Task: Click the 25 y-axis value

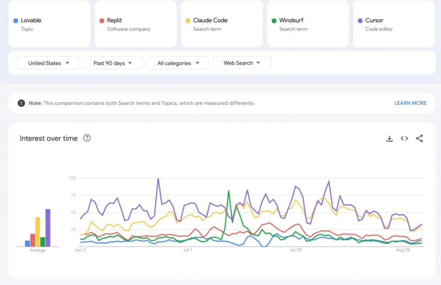Action: tap(73, 230)
